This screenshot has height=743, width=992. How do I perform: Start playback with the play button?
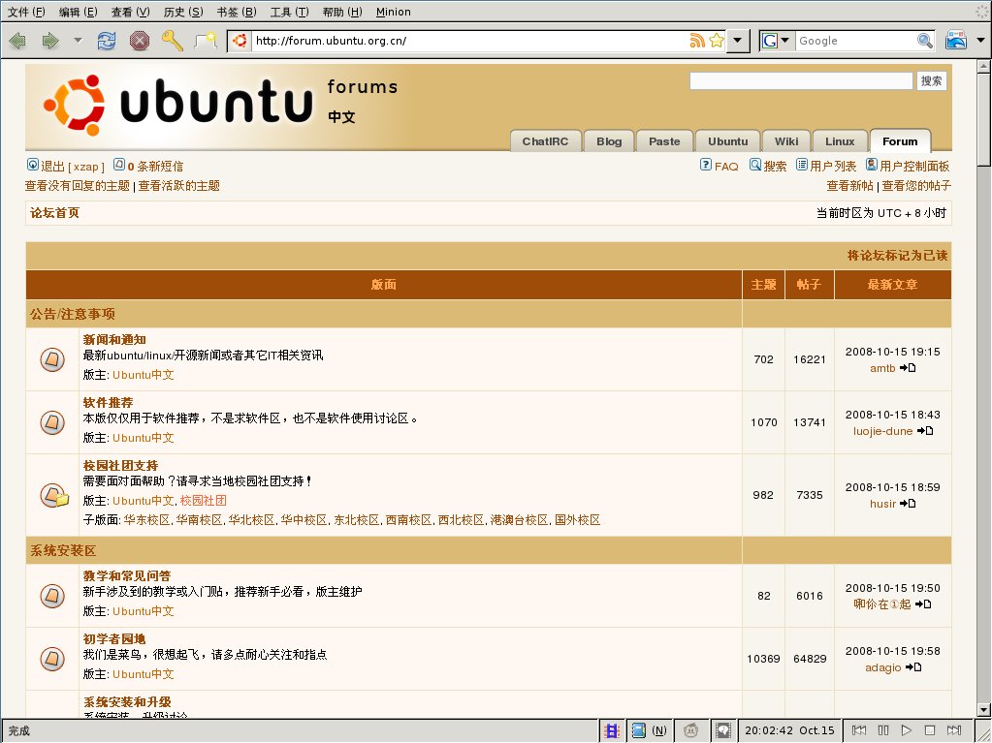click(906, 730)
